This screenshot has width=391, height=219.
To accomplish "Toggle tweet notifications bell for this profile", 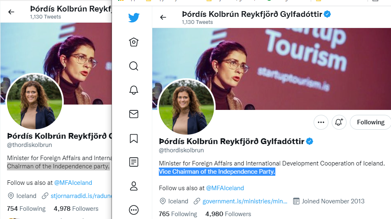I will coord(339,122).
